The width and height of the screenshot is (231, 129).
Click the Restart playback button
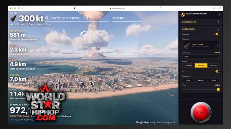(201, 80)
